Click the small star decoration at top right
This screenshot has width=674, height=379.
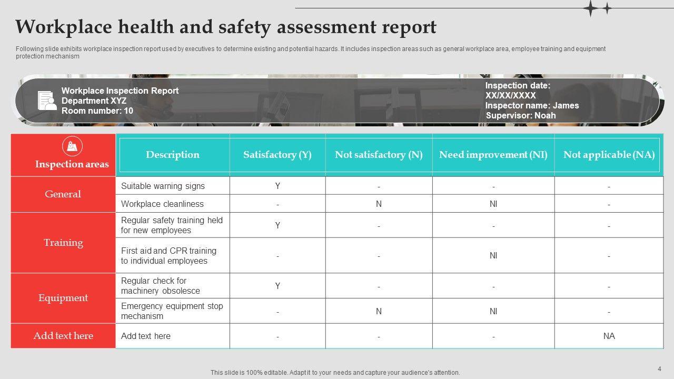(x=607, y=8)
